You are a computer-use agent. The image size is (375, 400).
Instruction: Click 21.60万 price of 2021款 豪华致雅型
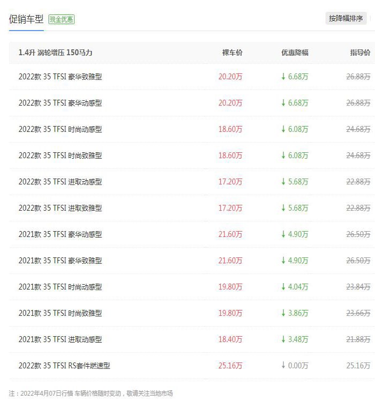coord(230,261)
